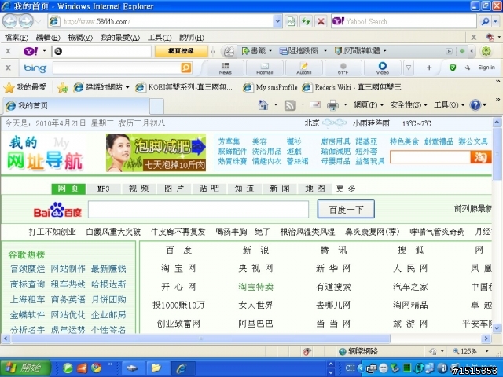Expand the 阻擋跳窗 popup blocker dropdown

pyautogui.click(x=325, y=51)
